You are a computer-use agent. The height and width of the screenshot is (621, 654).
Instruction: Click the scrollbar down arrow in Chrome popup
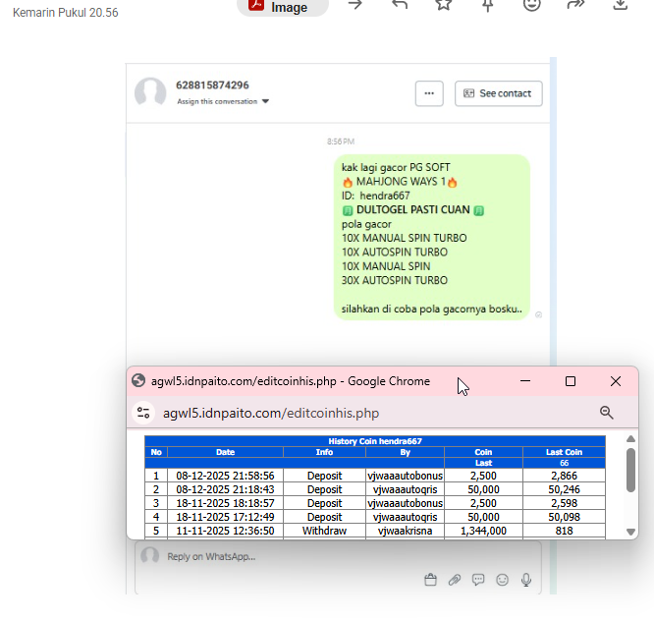pos(630,532)
